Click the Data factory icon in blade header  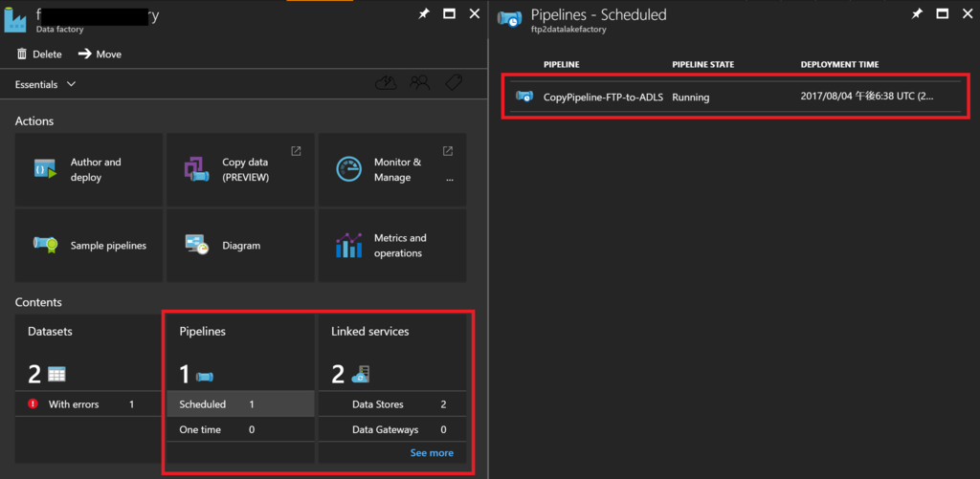(x=15, y=19)
